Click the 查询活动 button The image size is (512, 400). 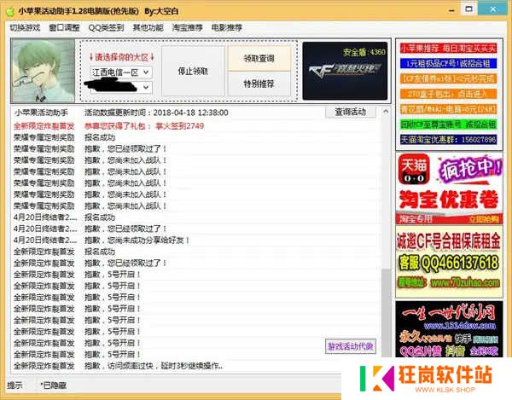point(350,113)
